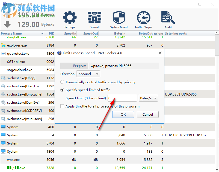Select specify speed limit of traffic
Screen dimensions: 219x172
coord(62,90)
